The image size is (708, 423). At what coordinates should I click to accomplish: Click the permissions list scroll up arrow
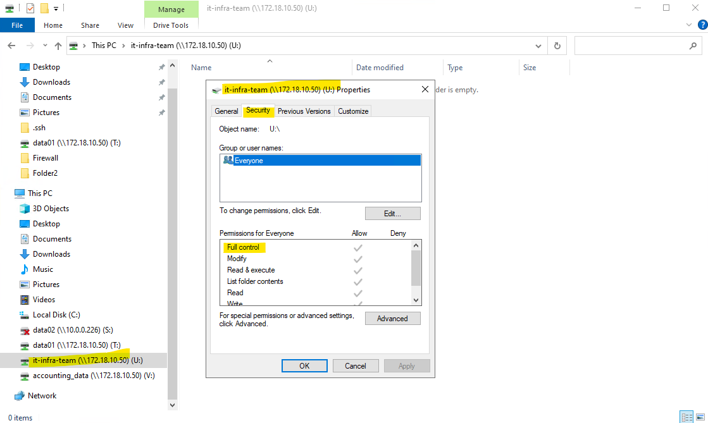[416, 245]
